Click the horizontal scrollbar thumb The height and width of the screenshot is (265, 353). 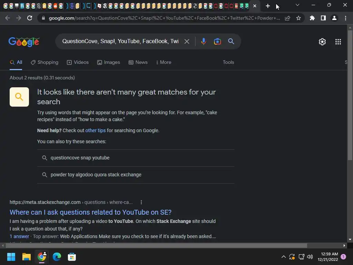(x=156, y=246)
